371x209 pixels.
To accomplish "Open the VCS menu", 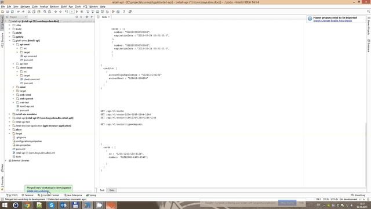I will 85,6.
